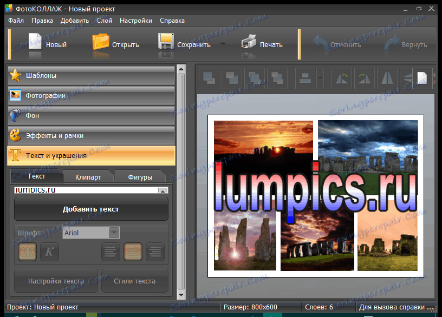The height and width of the screenshot is (317, 442).
Task: Click picture icon of Фотографии section
Action: [x=15, y=95]
